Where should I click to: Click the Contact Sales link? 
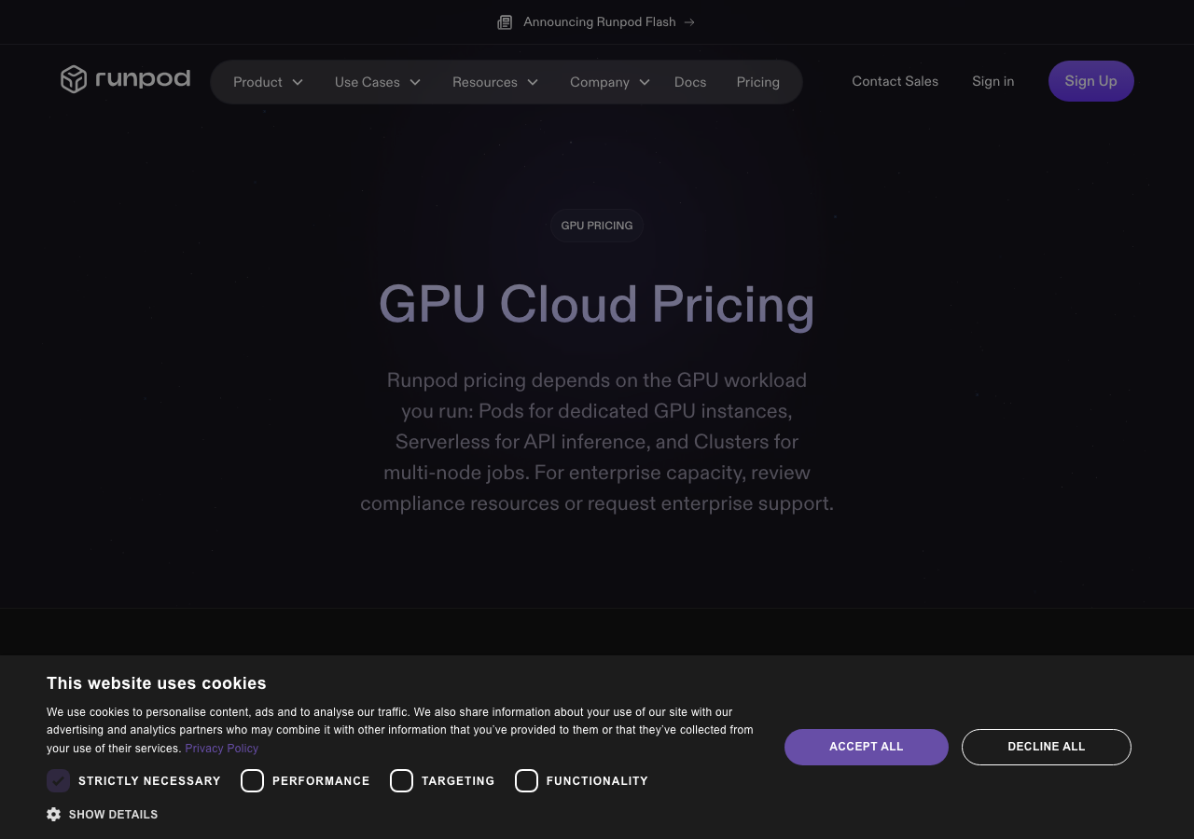[x=895, y=81]
